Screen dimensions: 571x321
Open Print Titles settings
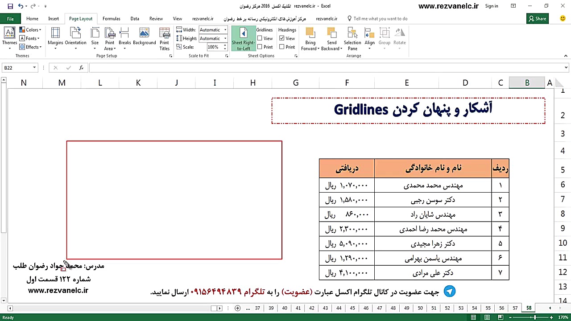coord(165,38)
